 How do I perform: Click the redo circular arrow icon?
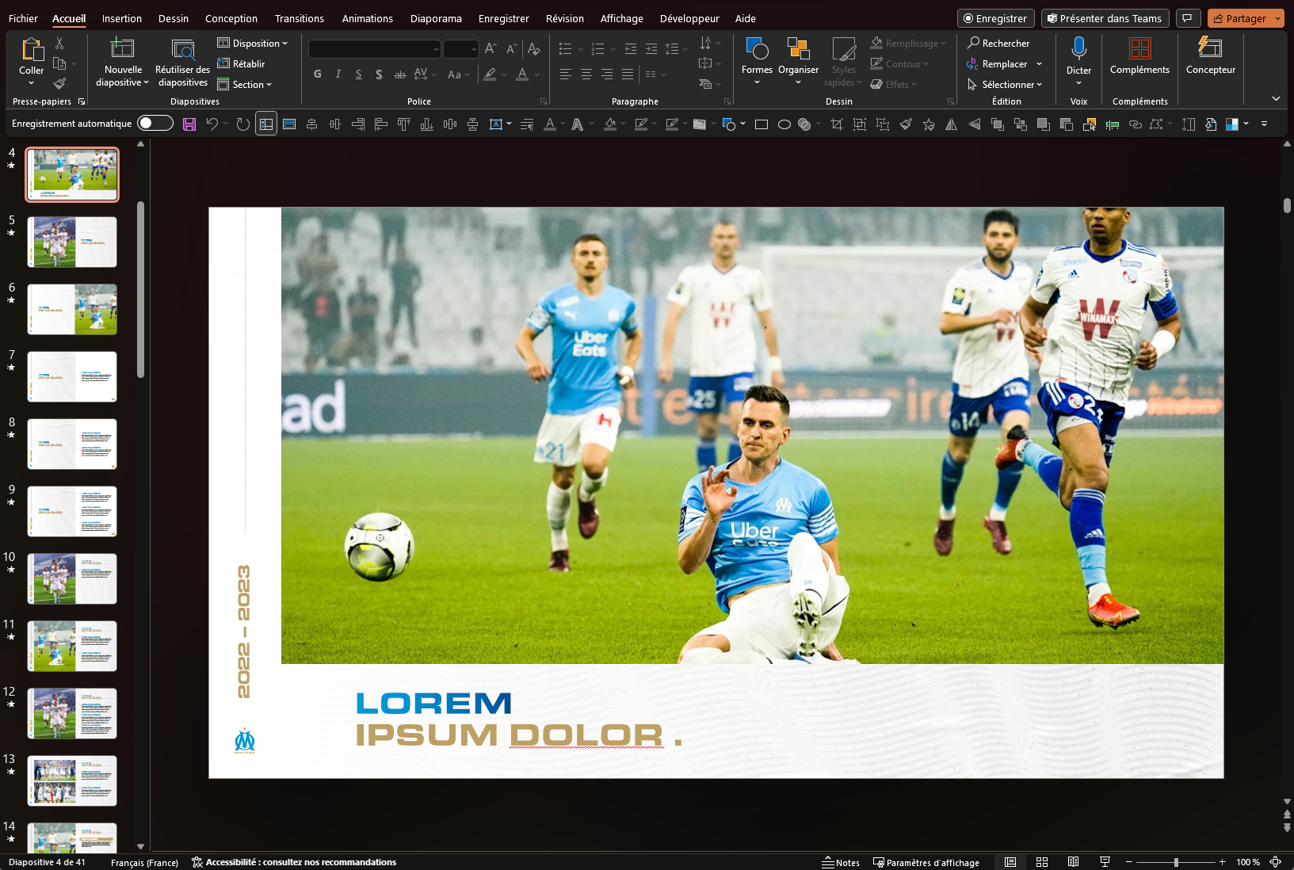[243, 124]
